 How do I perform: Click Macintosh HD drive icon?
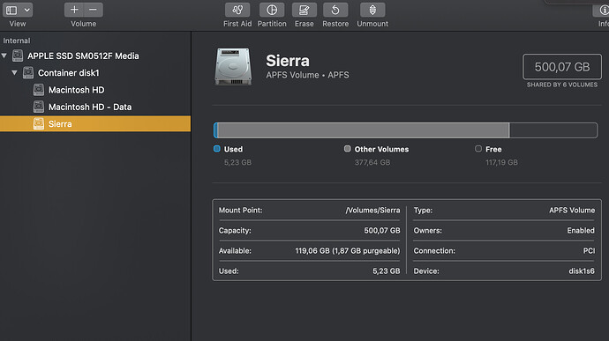(x=39, y=90)
